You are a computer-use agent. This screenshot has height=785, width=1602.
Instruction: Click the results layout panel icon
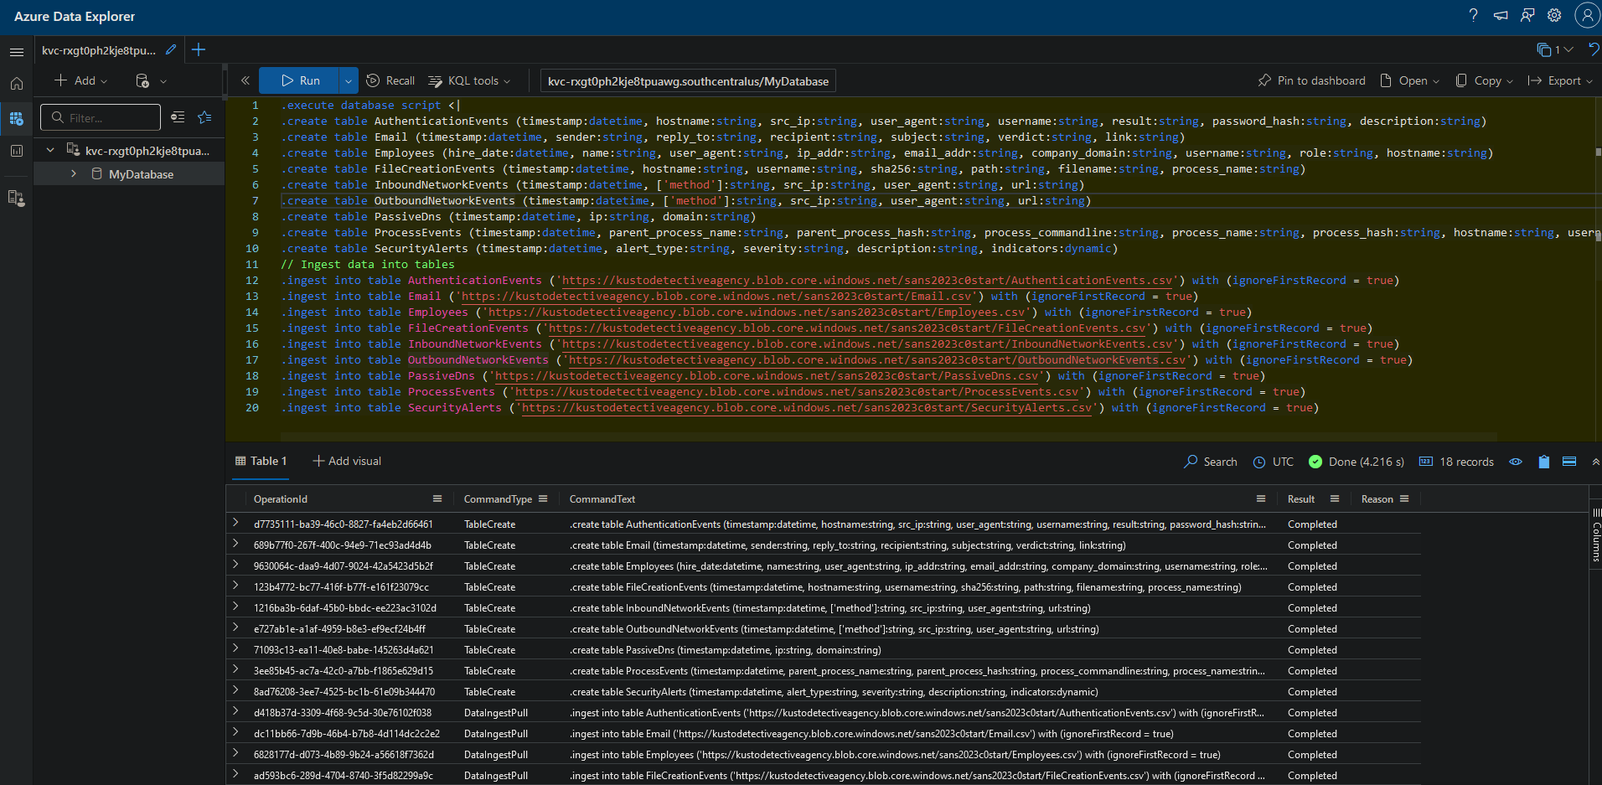tap(1569, 462)
